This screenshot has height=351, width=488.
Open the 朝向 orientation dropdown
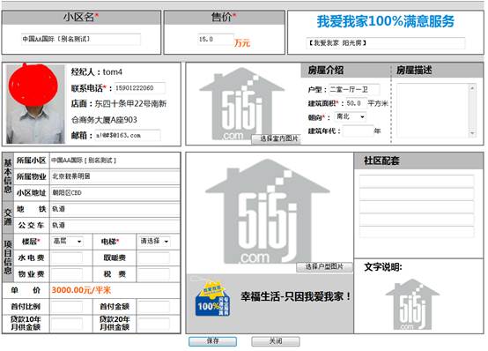(351, 117)
